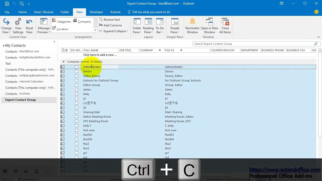Click the contact card icon for Kelly T

[62, 126]
